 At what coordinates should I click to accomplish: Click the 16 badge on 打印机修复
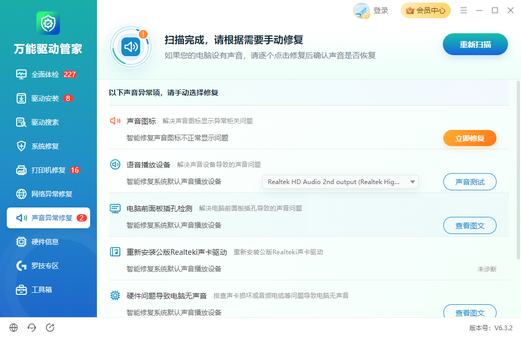[x=75, y=170]
